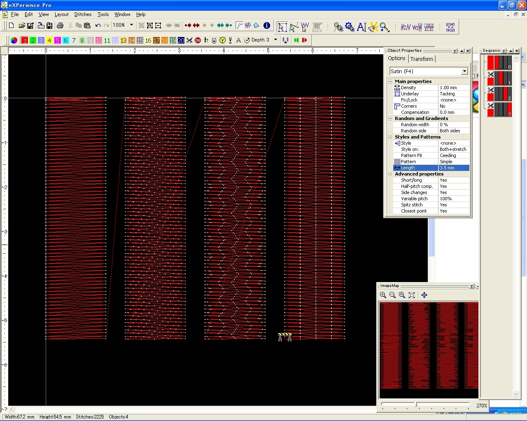
Task: Collapse the Styles and Patterns section
Action: [x=390, y=137]
